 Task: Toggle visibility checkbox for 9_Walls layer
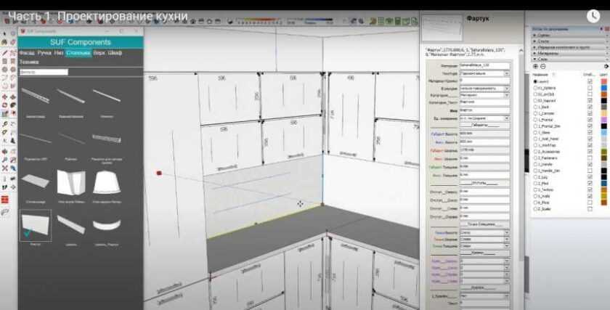[589, 196]
